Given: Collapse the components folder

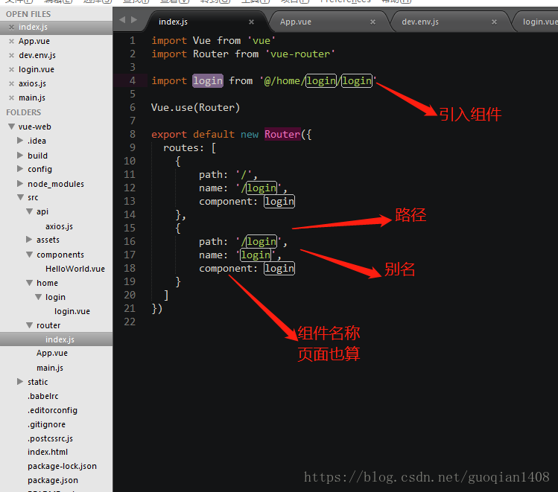Looking at the screenshot, I should pos(30,255).
